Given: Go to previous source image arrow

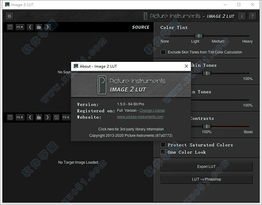Looking at the screenshot, I should click(30, 27).
